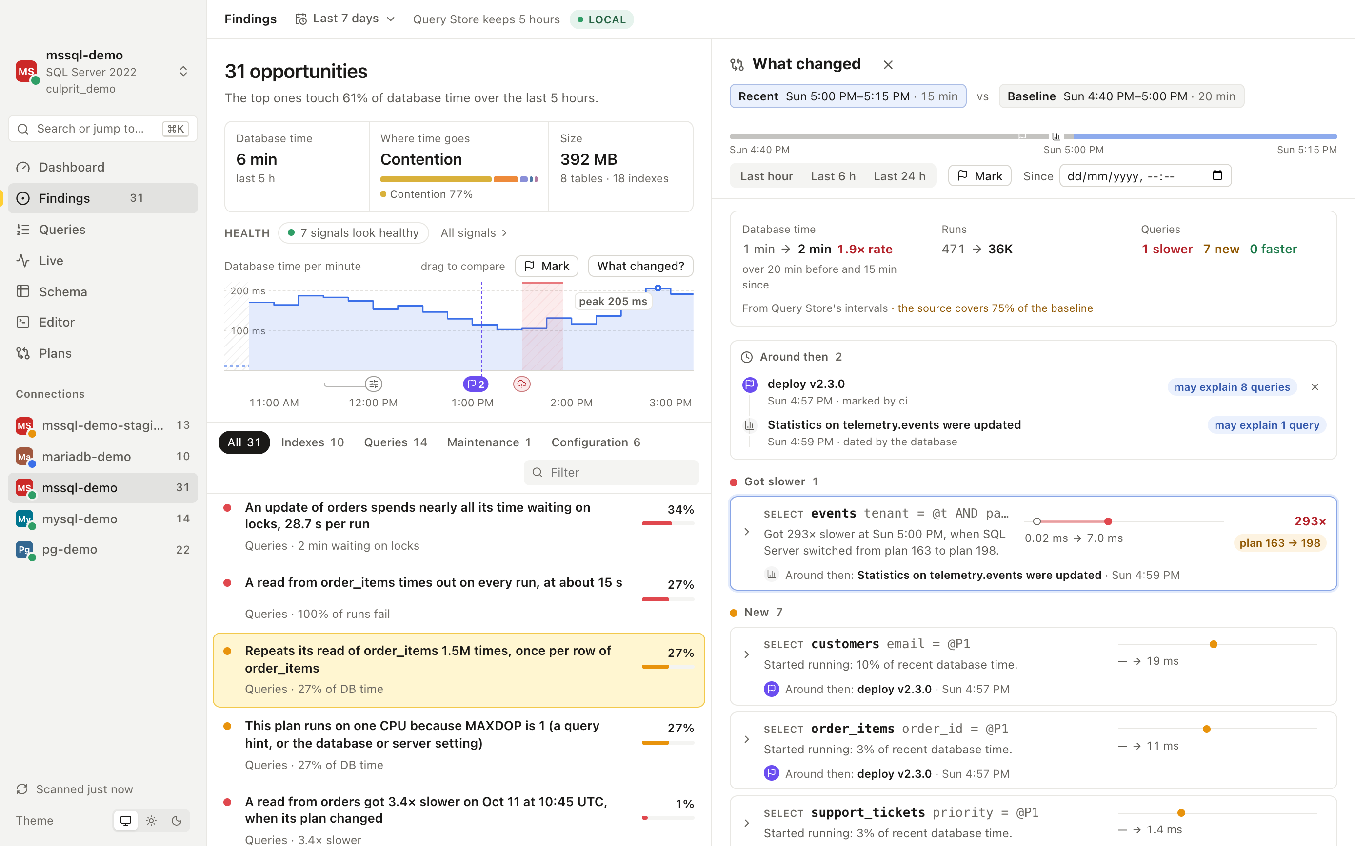Click the Filter findings input
Viewport: 1355px width, 846px height.
612,472
